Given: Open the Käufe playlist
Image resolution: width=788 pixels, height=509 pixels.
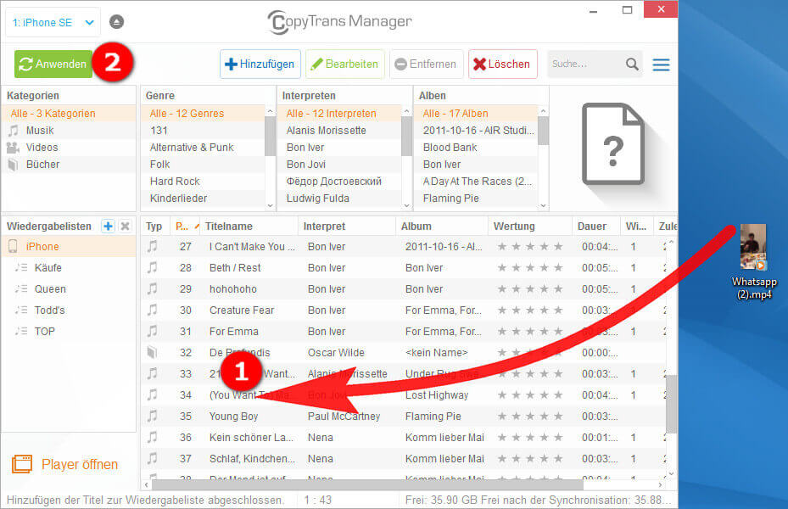Looking at the screenshot, I should (x=69, y=268).
